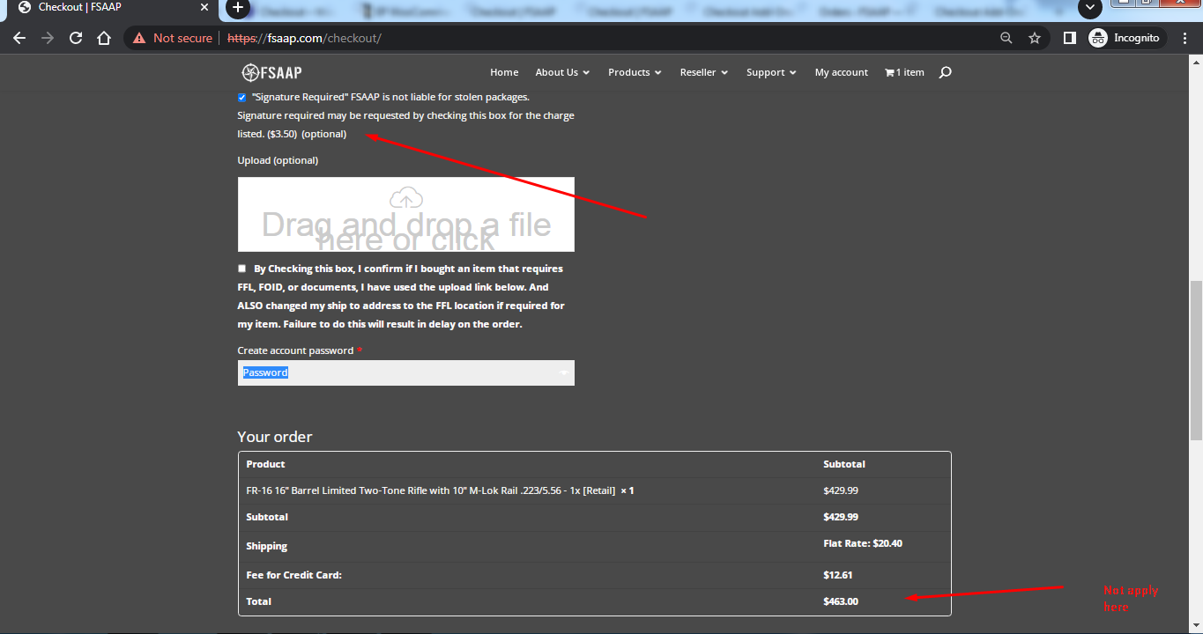1203x634 pixels.
Task: Click the page vertical scrollbar
Action: click(x=1196, y=361)
